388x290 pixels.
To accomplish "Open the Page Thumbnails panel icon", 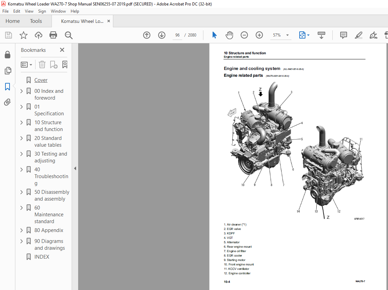I will pyautogui.click(x=8, y=71).
